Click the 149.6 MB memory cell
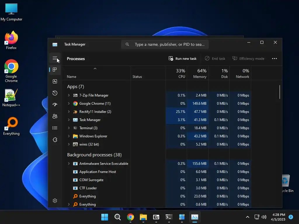The height and width of the screenshot is (224, 299). coord(198,104)
